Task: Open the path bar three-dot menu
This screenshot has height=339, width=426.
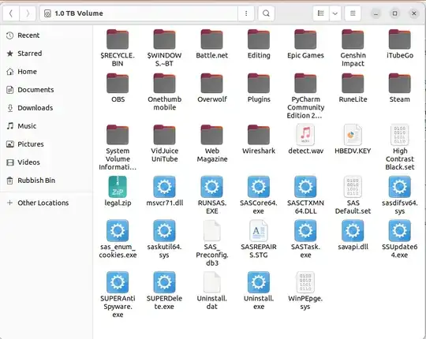Action: pyautogui.click(x=246, y=13)
